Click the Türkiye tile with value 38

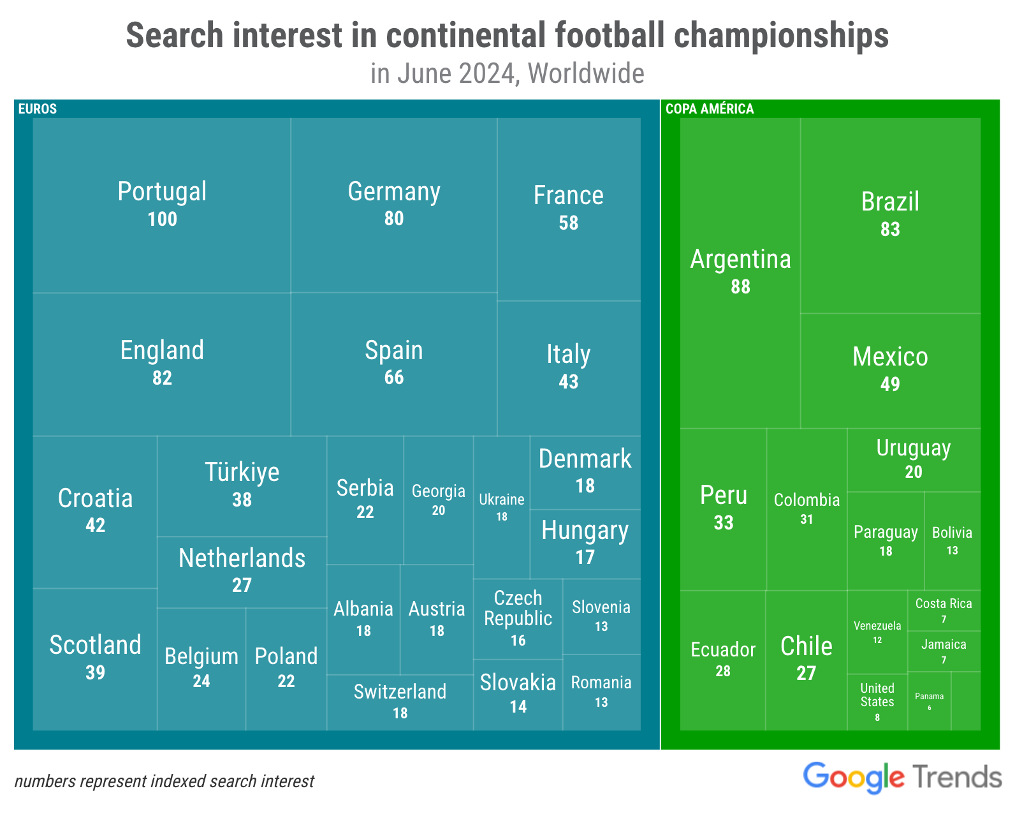[x=242, y=486]
